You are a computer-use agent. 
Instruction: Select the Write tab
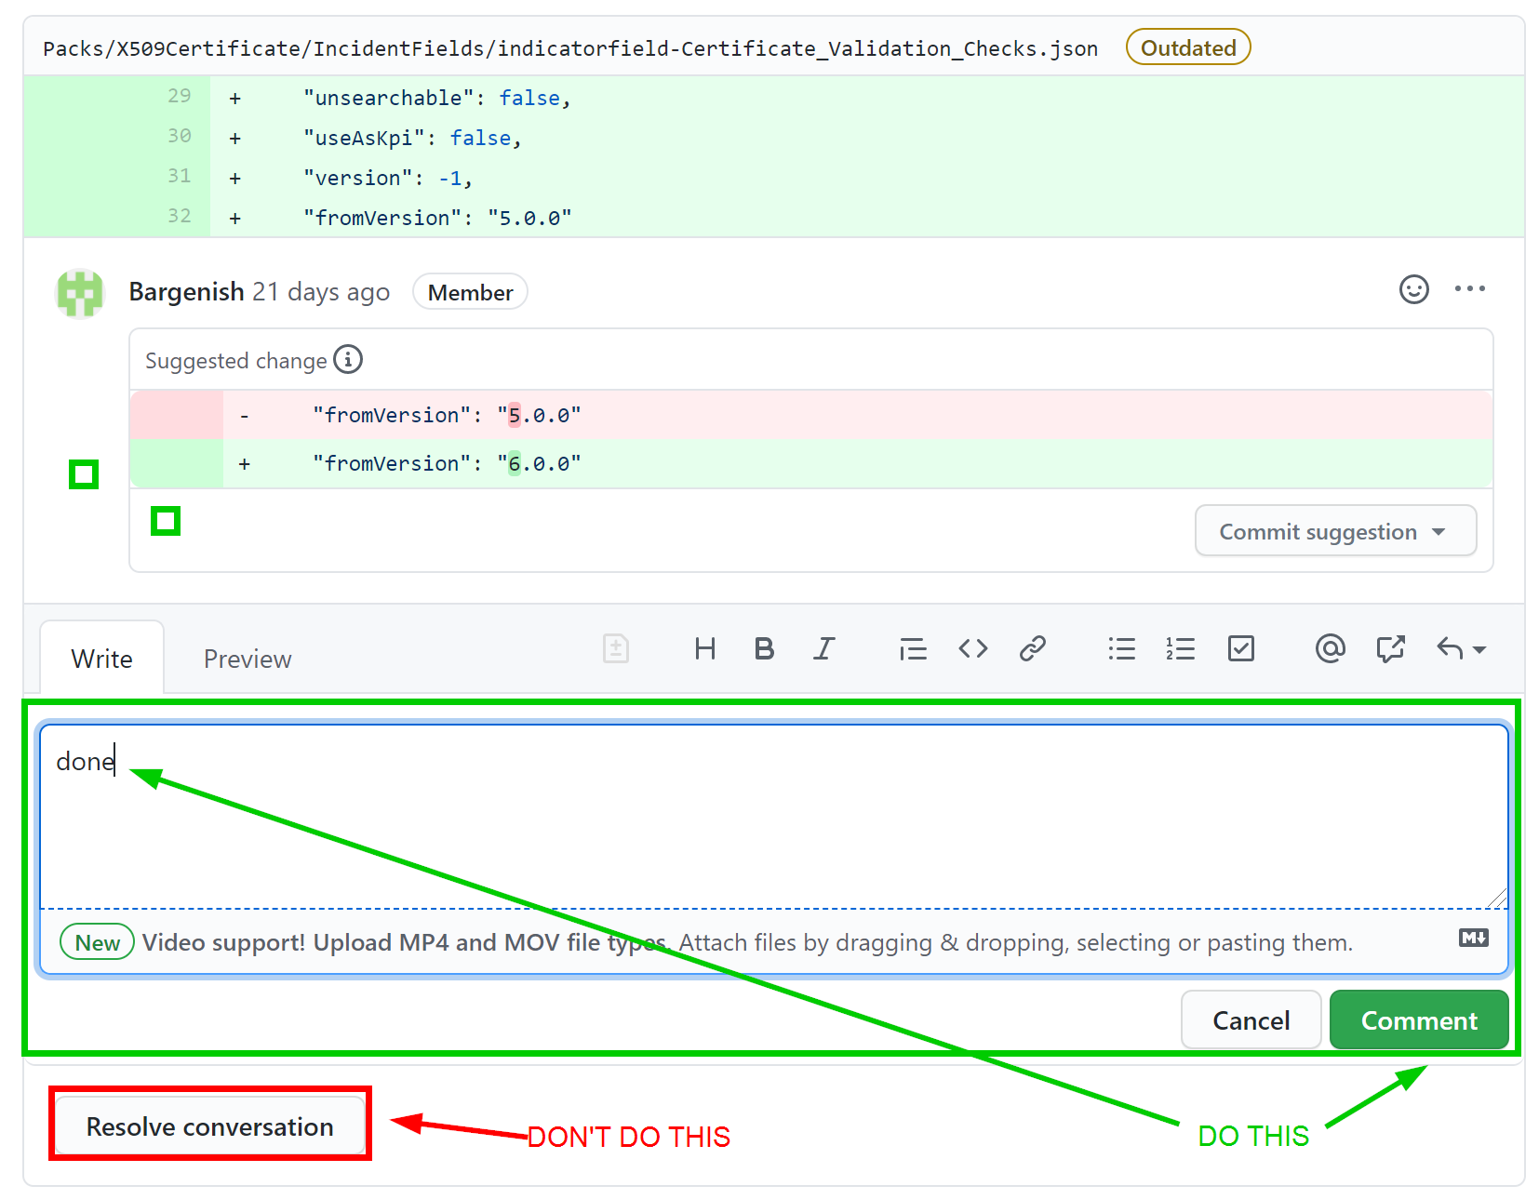[101, 658]
